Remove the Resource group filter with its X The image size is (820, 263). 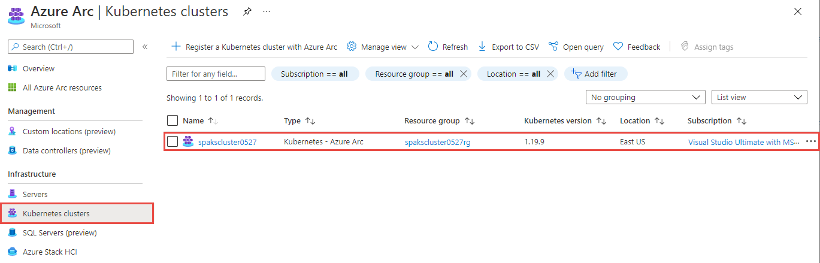[465, 74]
